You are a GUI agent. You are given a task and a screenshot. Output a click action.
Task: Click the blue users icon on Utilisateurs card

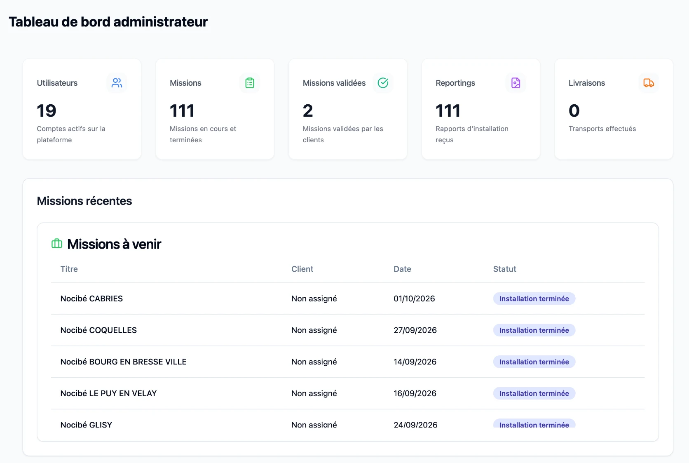coord(117,83)
